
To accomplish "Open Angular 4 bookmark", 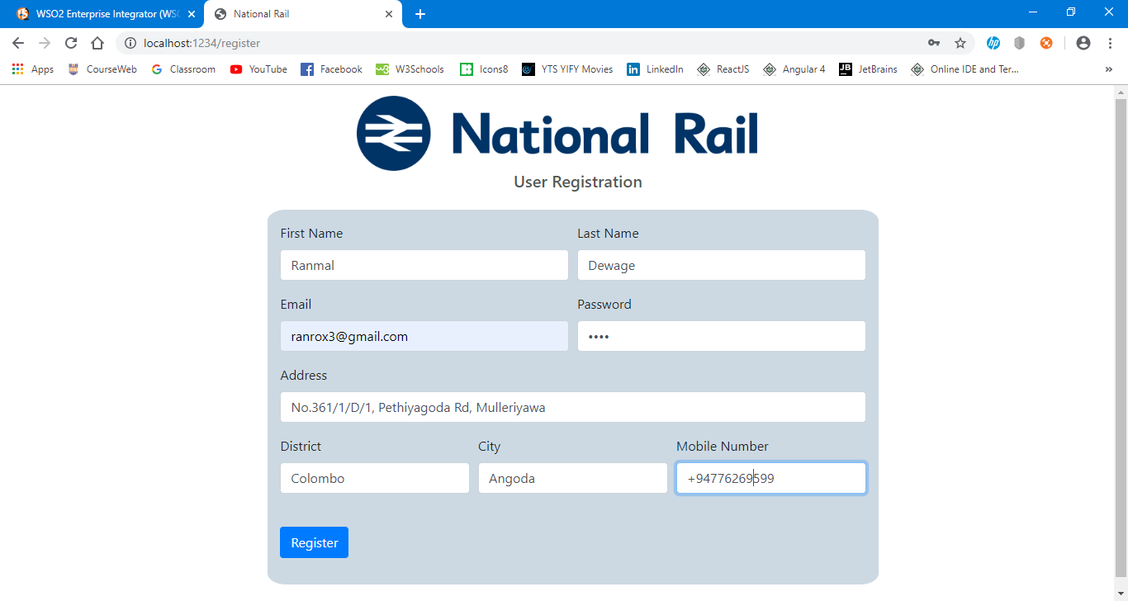I will click(794, 69).
